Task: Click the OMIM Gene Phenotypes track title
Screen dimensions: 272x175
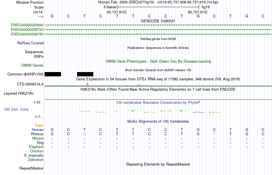Action: click(x=158, y=61)
